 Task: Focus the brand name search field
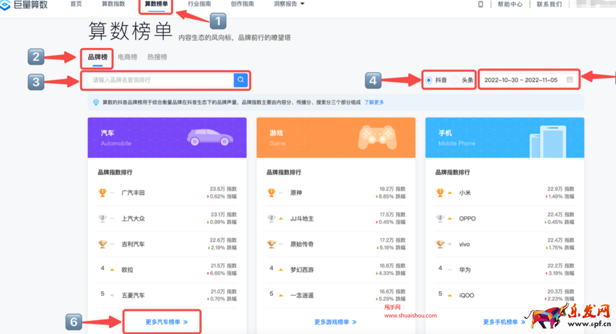pyautogui.click(x=161, y=80)
